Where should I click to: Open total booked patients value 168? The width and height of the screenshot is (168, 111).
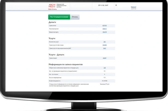(x=104, y=68)
